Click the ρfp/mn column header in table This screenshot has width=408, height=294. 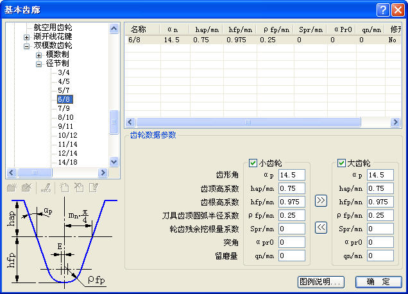coord(275,29)
